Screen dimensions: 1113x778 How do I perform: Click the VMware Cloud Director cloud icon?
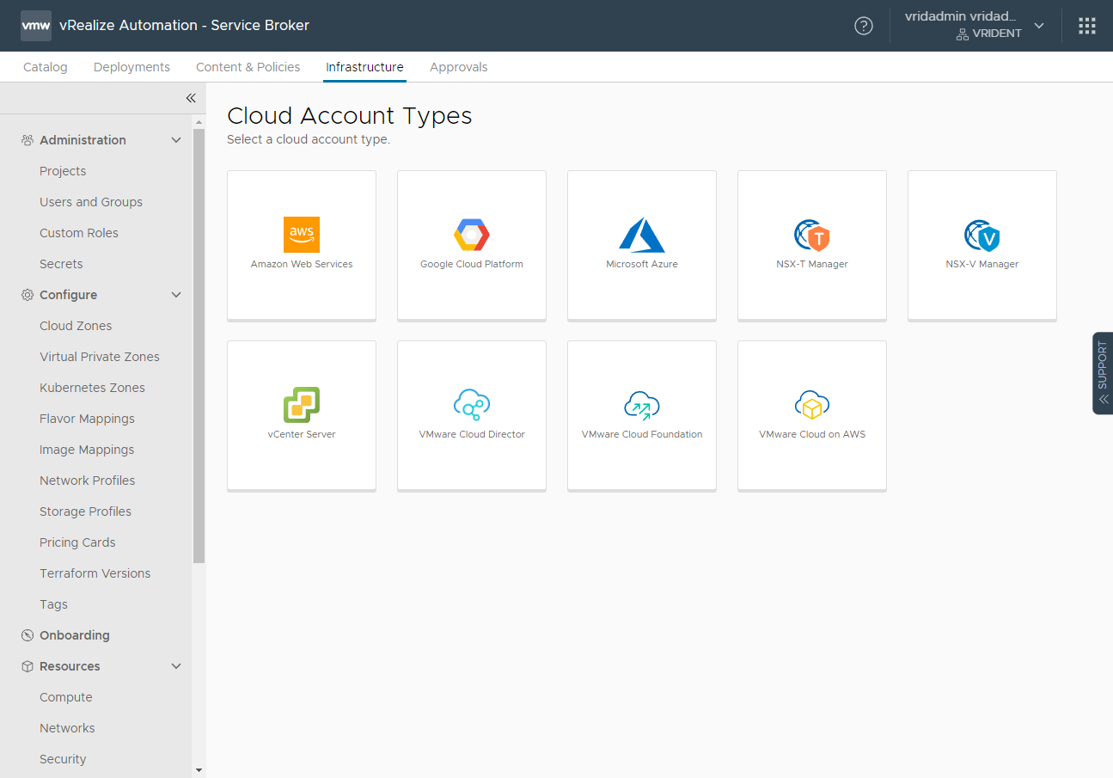(x=472, y=404)
